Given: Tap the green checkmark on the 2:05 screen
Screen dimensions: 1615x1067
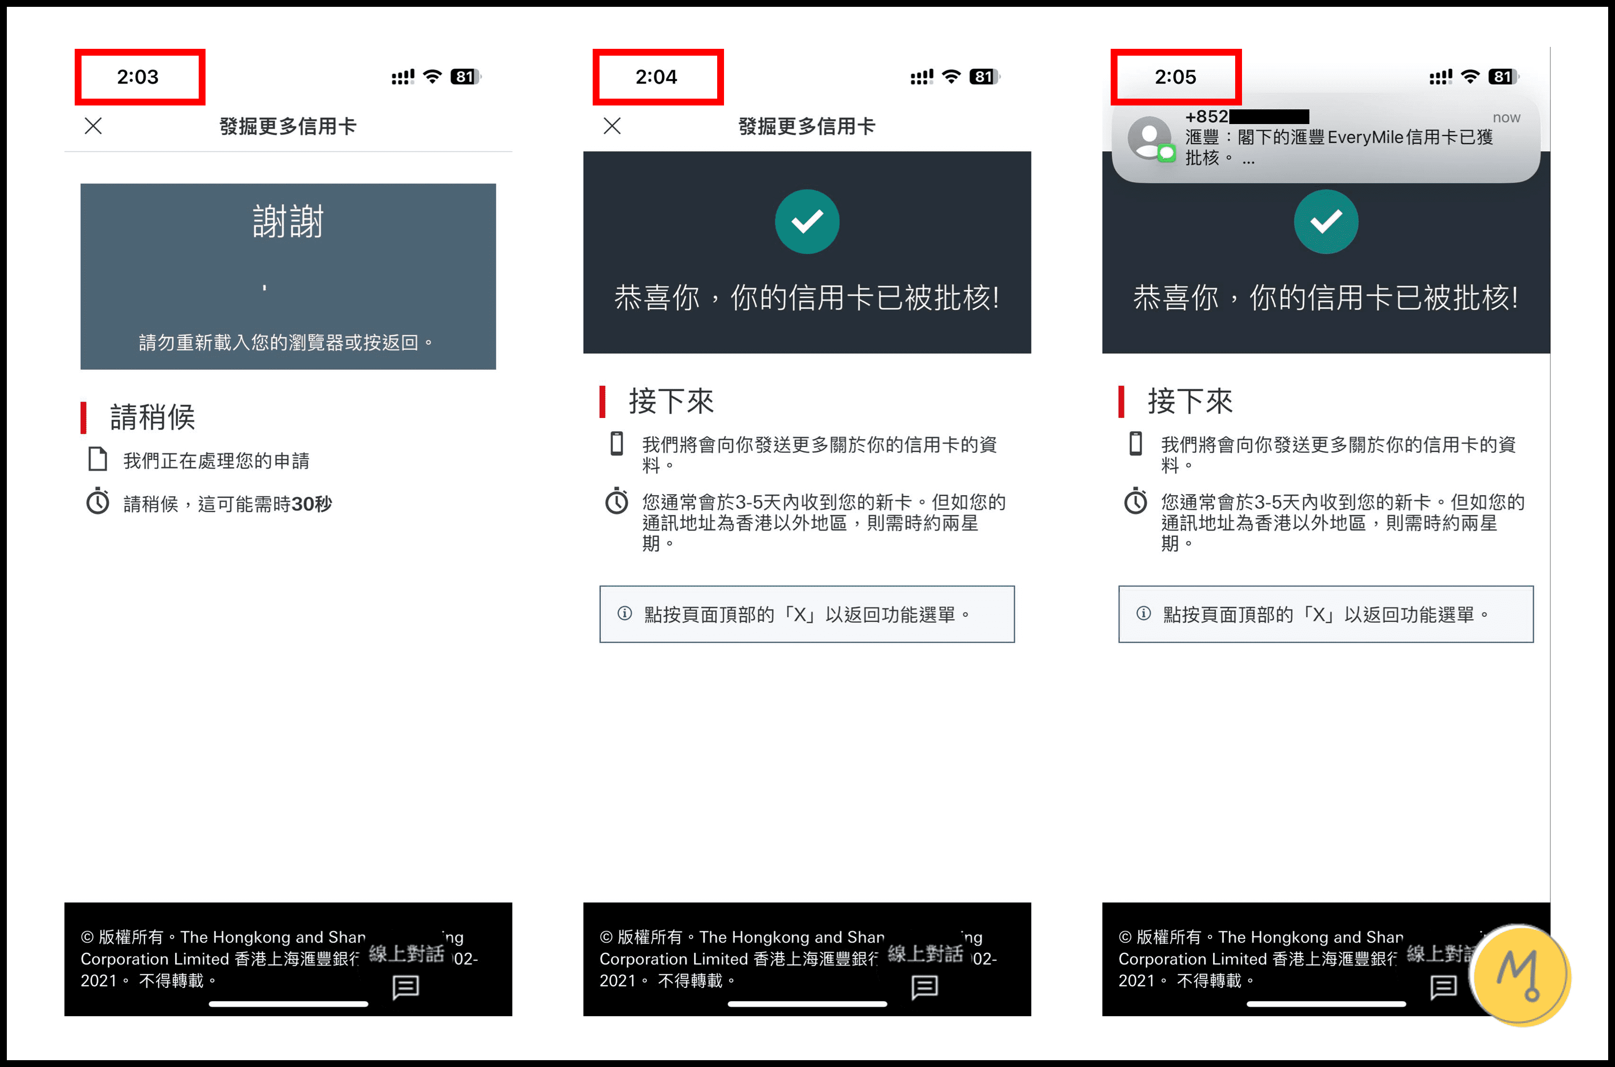Looking at the screenshot, I should tap(1326, 222).
